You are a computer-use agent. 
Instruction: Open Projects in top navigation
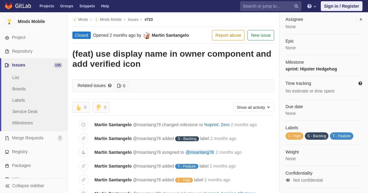tap(47, 6)
